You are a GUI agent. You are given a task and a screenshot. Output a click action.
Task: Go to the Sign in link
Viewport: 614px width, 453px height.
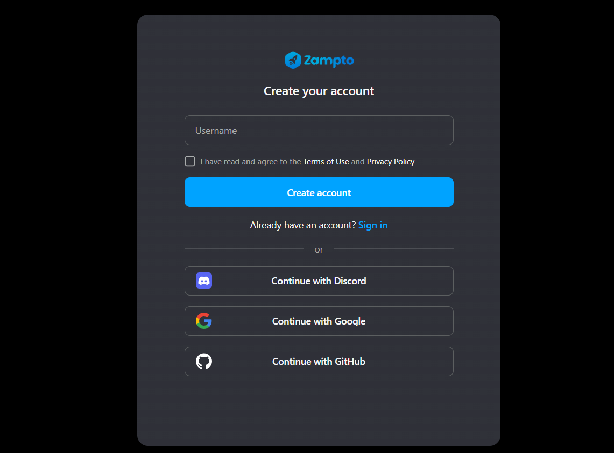373,225
